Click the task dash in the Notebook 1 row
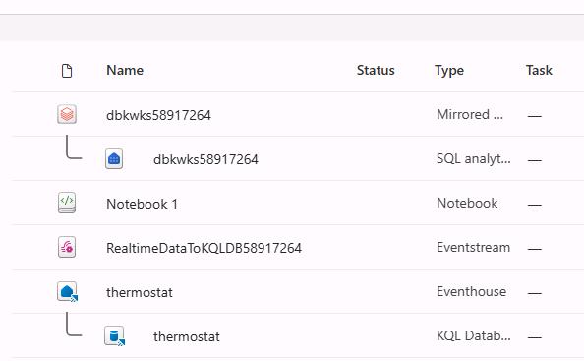 [534, 205]
